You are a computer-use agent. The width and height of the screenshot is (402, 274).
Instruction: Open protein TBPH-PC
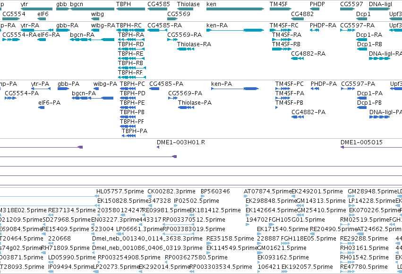click(x=132, y=84)
